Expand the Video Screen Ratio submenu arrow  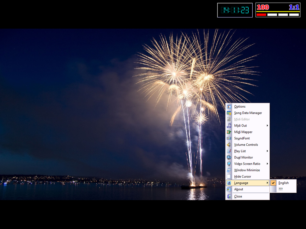(x=267, y=164)
